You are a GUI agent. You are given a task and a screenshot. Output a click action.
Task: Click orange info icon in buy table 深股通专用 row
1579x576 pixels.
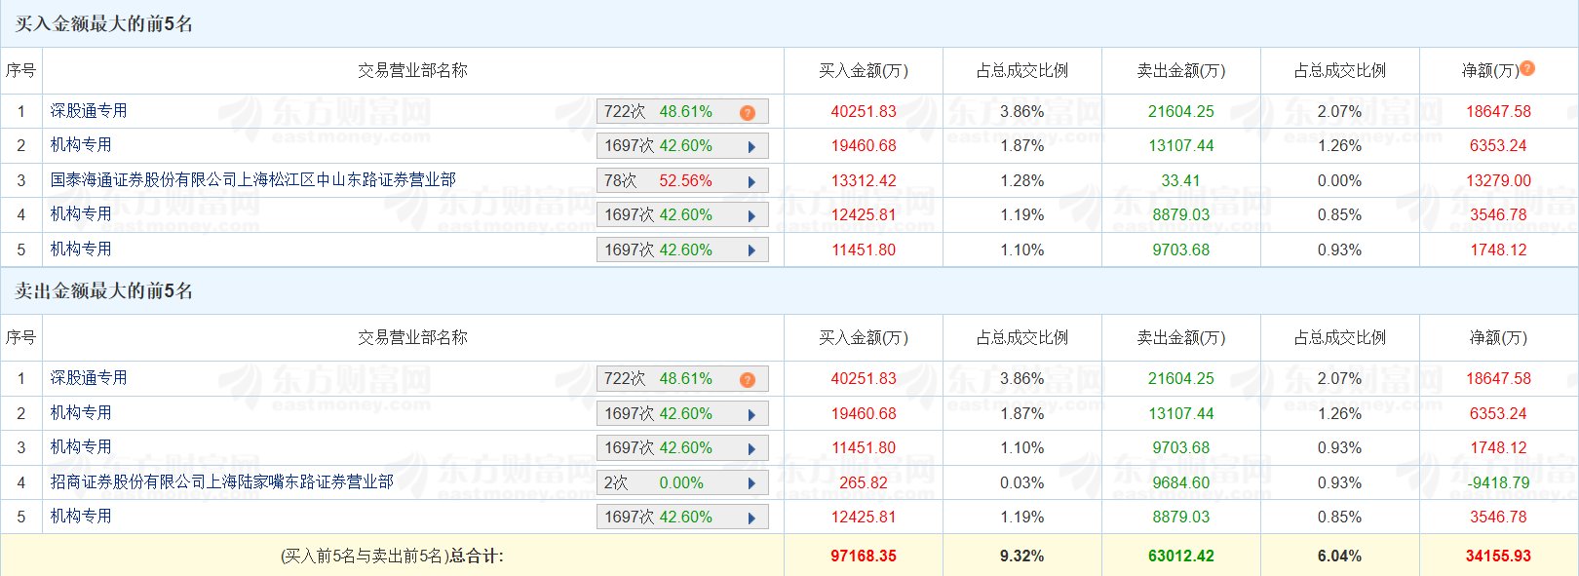pyautogui.click(x=748, y=112)
